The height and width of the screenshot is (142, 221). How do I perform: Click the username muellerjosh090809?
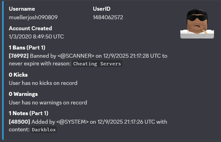(x=33, y=17)
